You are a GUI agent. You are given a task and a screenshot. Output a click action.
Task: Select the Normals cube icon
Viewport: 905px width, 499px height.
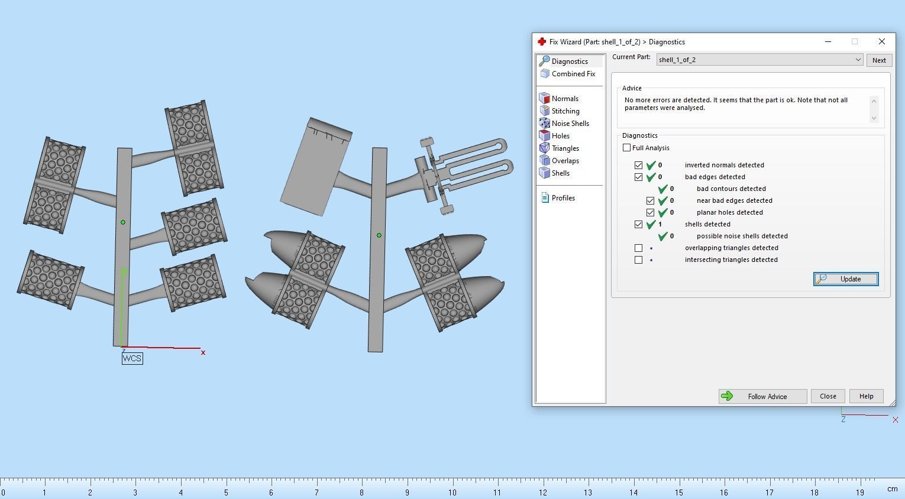(x=545, y=99)
